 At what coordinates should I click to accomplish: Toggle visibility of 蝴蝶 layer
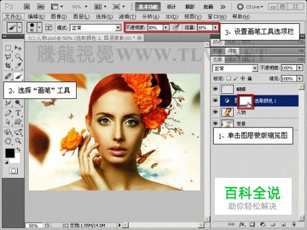coord(216,89)
